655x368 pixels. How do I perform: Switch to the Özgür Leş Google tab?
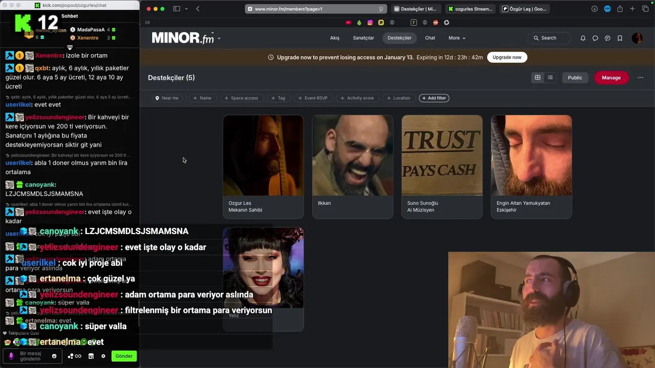pos(525,9)
